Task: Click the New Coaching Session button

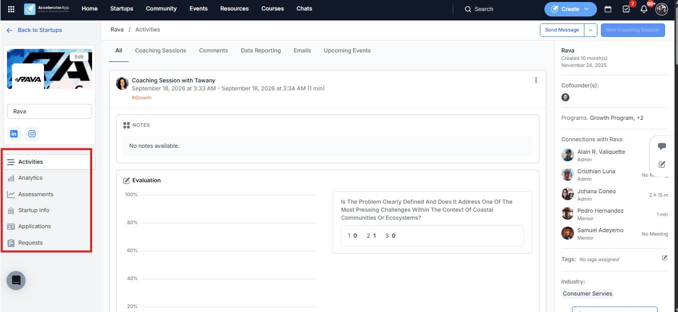Action: pos(632,30)
